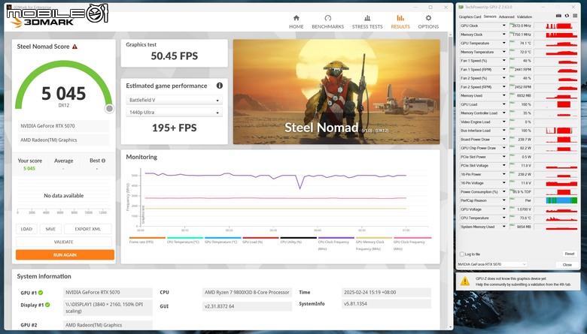Switch to the Advanced tab in GPU-Z
Screen dimensions: 587x334
click(x=506, y=17)
